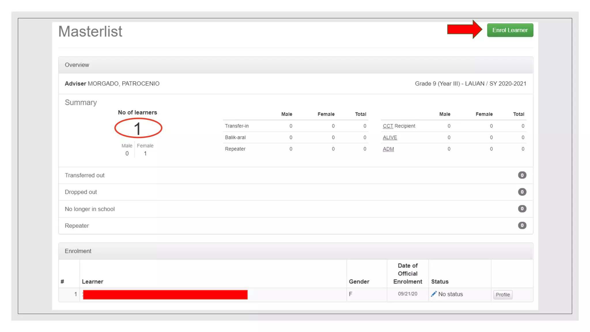Click the No status text
The image size is (590, 332).
click(x=450, y=294)
